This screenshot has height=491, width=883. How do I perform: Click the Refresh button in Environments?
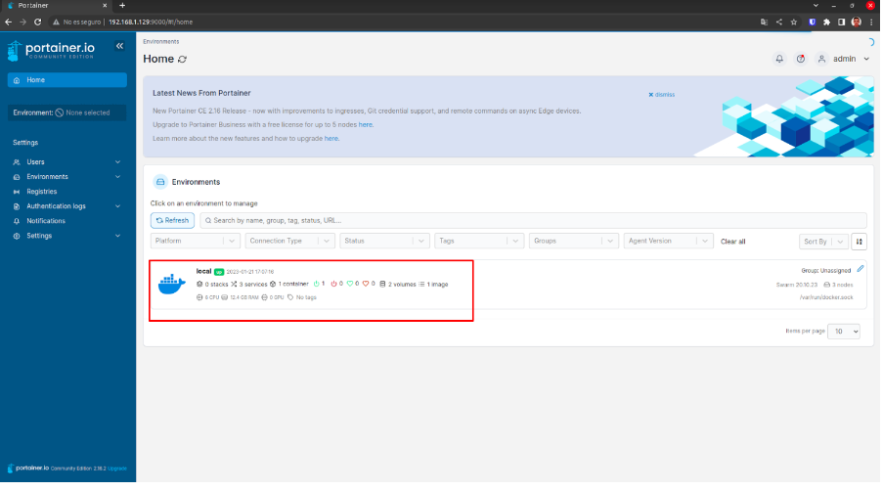(172, 221)
